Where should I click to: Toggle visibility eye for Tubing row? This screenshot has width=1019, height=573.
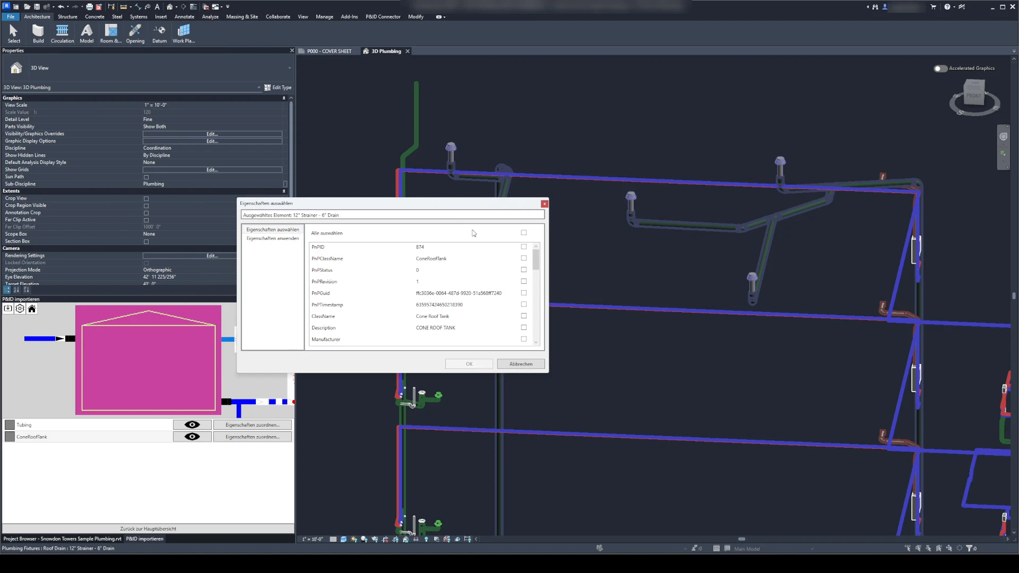pyautogui.click(x=192, y=425)
